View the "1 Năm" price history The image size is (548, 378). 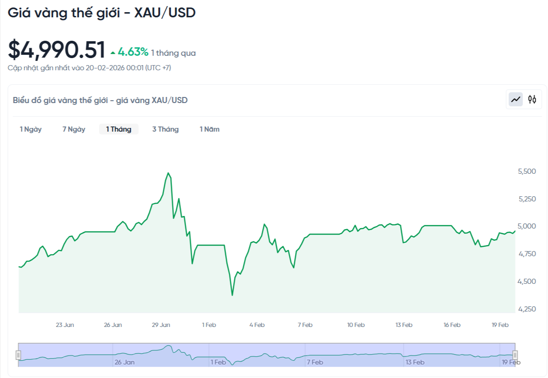(209, 129)
